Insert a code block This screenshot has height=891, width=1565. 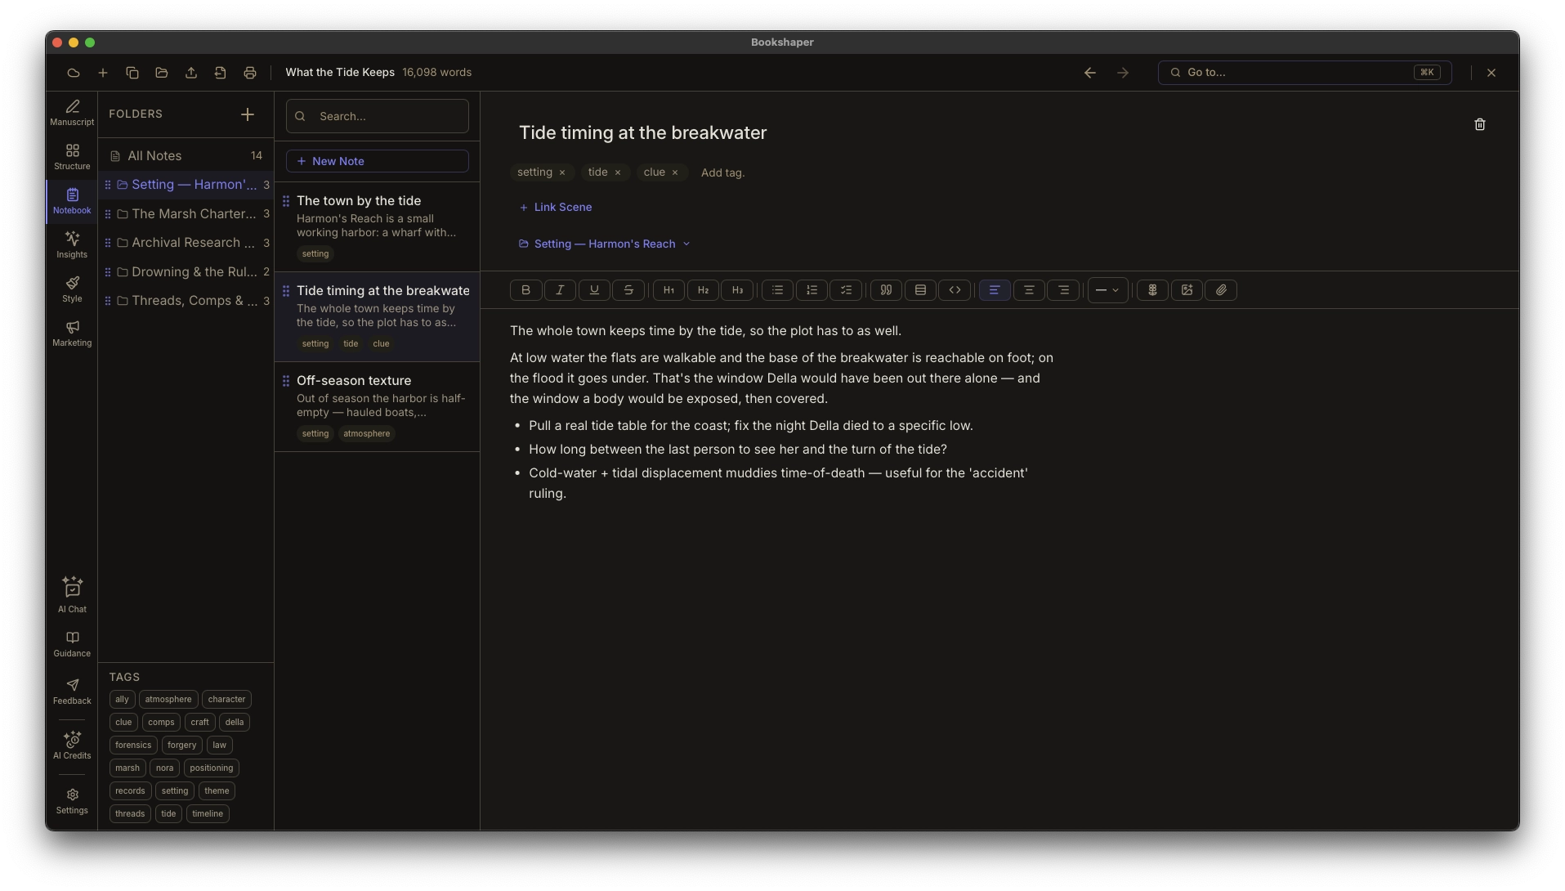pyautogui.click(x=955, y=290)
